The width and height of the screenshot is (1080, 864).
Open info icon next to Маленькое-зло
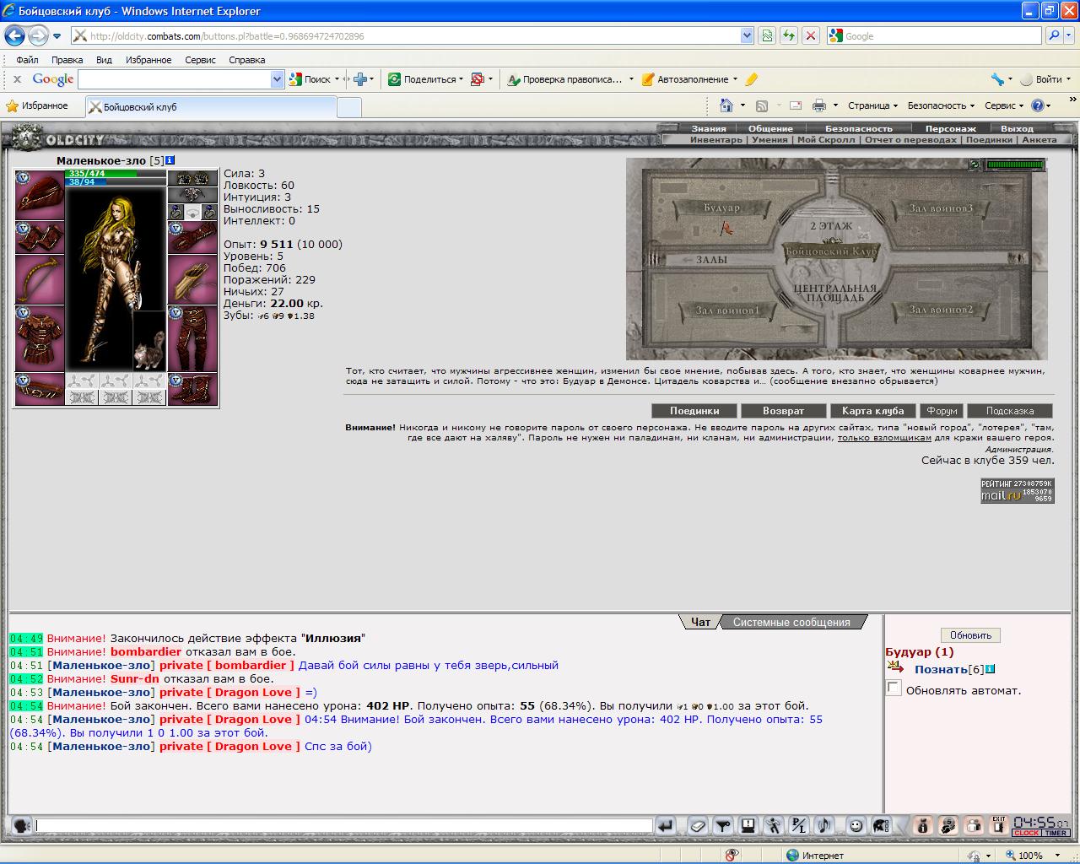[x=170, y=159]
